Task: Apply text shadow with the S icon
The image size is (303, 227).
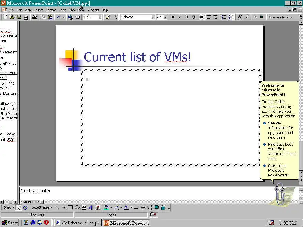Action: click(x=194, y=17)
